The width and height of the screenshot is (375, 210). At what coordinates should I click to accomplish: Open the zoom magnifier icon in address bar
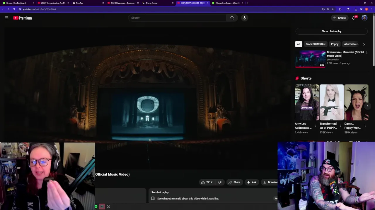328,9
